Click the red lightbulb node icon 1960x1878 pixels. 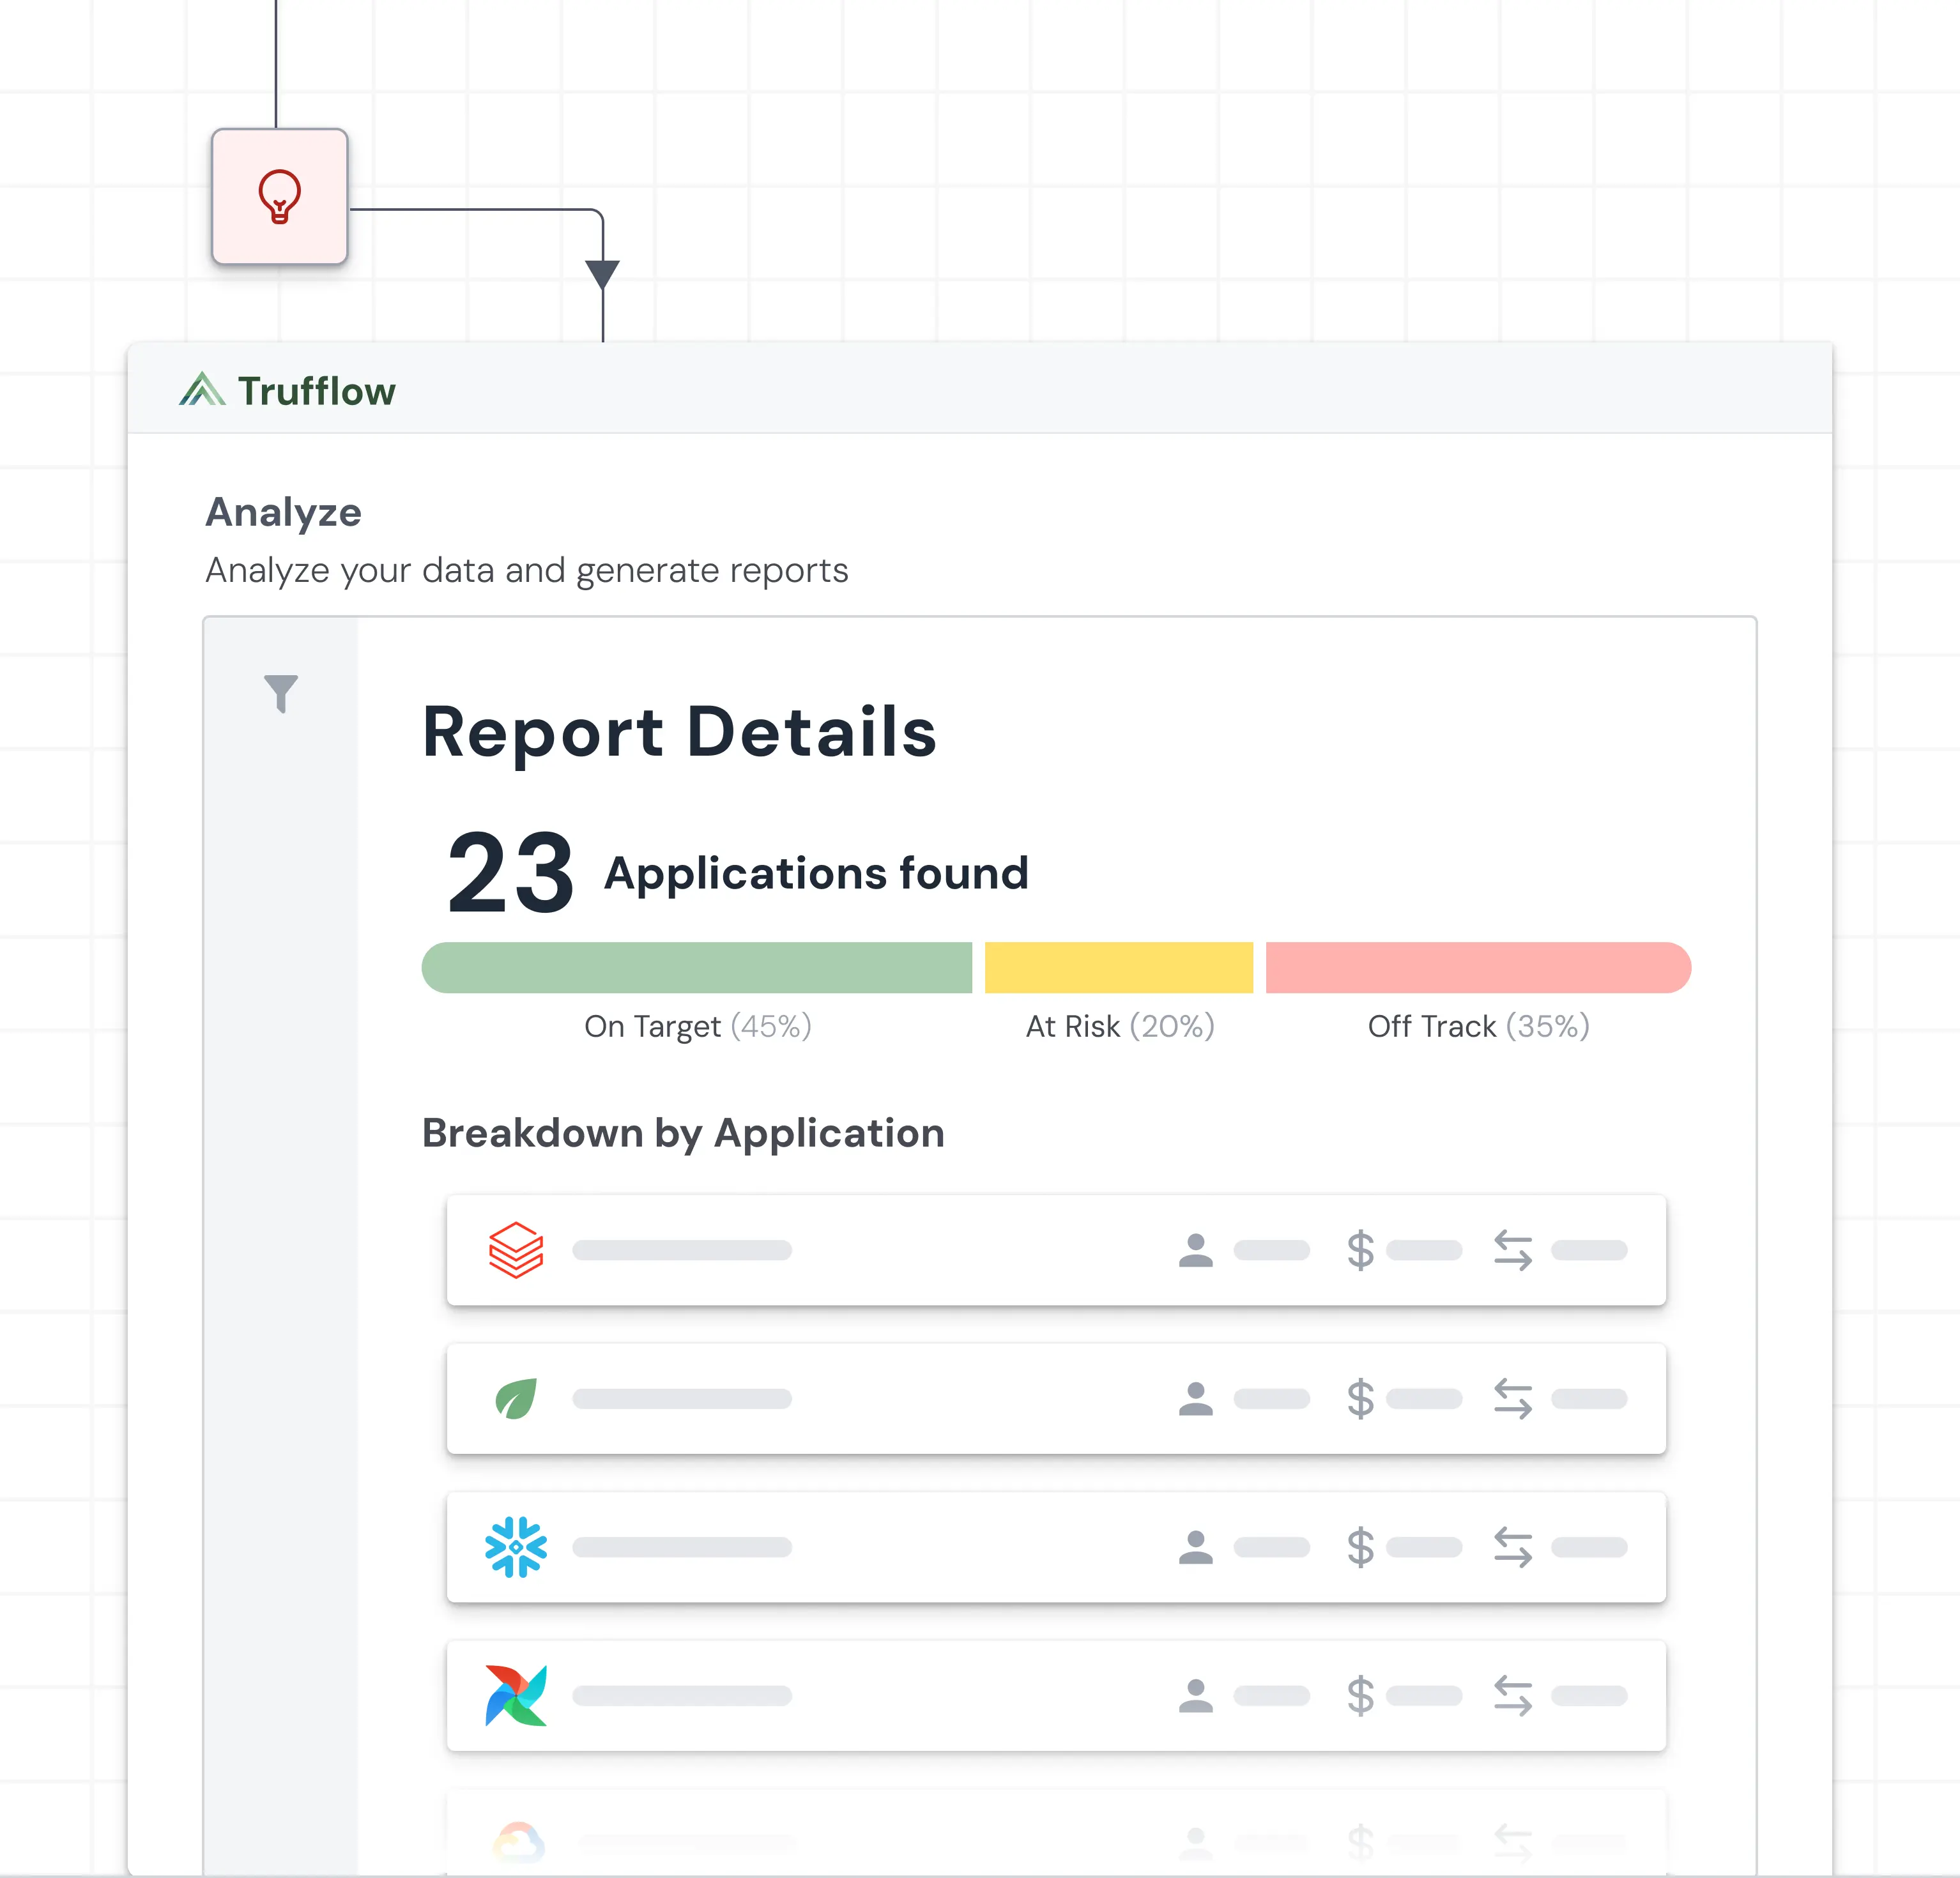279,196
